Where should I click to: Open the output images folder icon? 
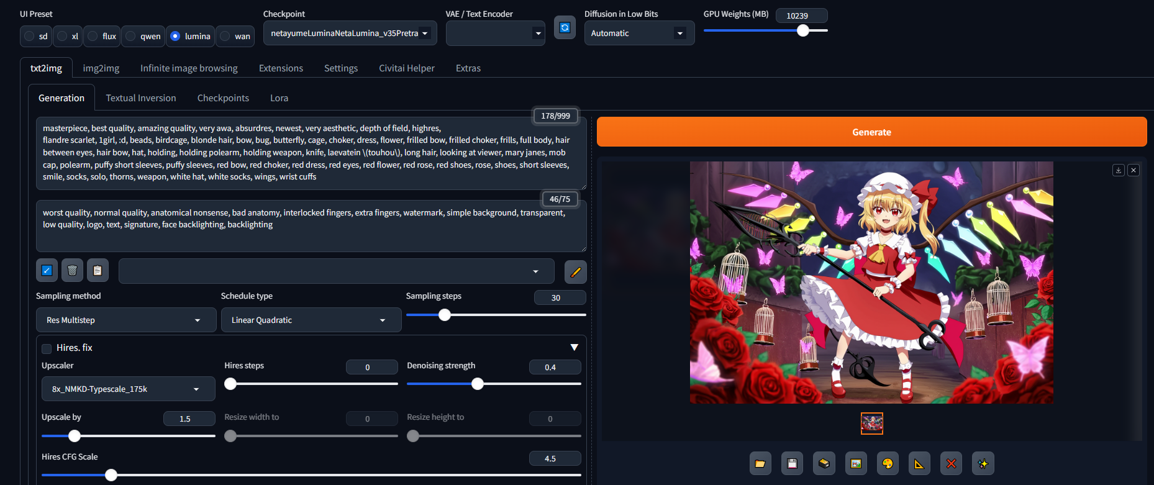[x=760, y=463]
